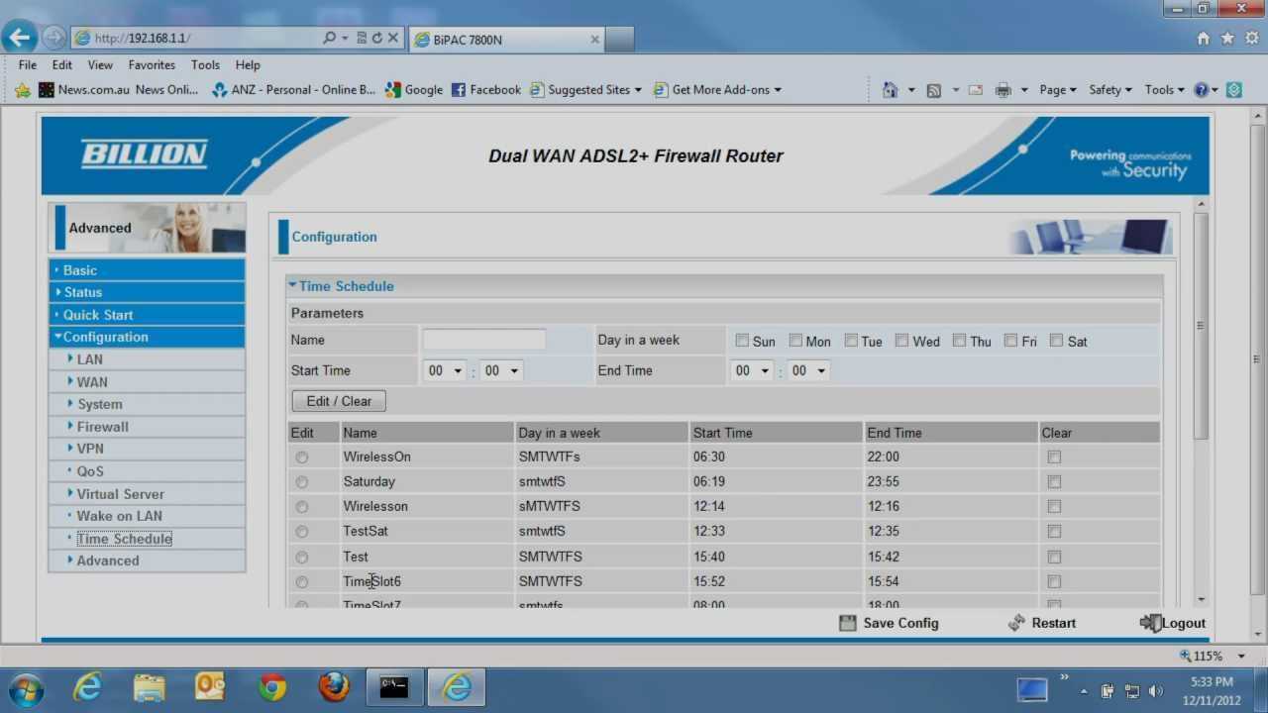Image resolution: width=1268 pixels, height=713 pixels.
Task: Launch Firefox from the taskbar
Action: pos(334,687)
